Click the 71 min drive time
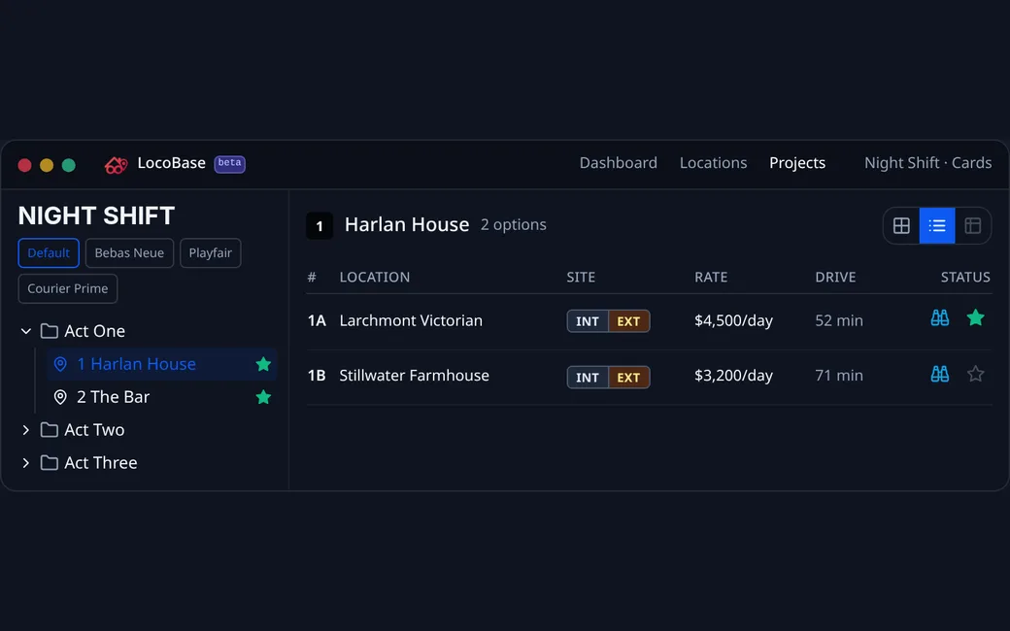1010x631 pixels. pos(839,376)
